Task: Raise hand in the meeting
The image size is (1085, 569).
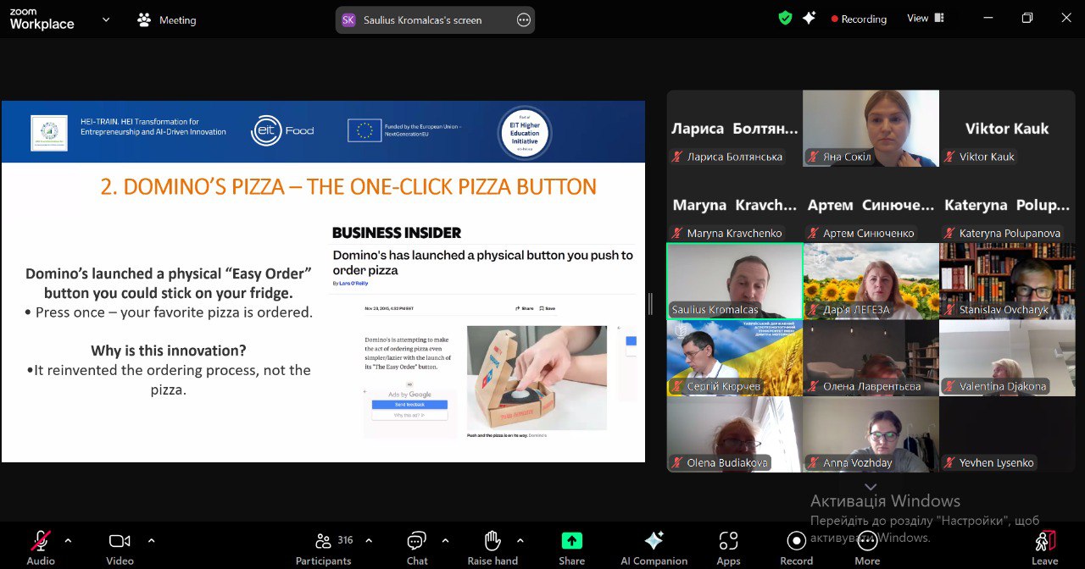Action: click(x=492, y=547)
